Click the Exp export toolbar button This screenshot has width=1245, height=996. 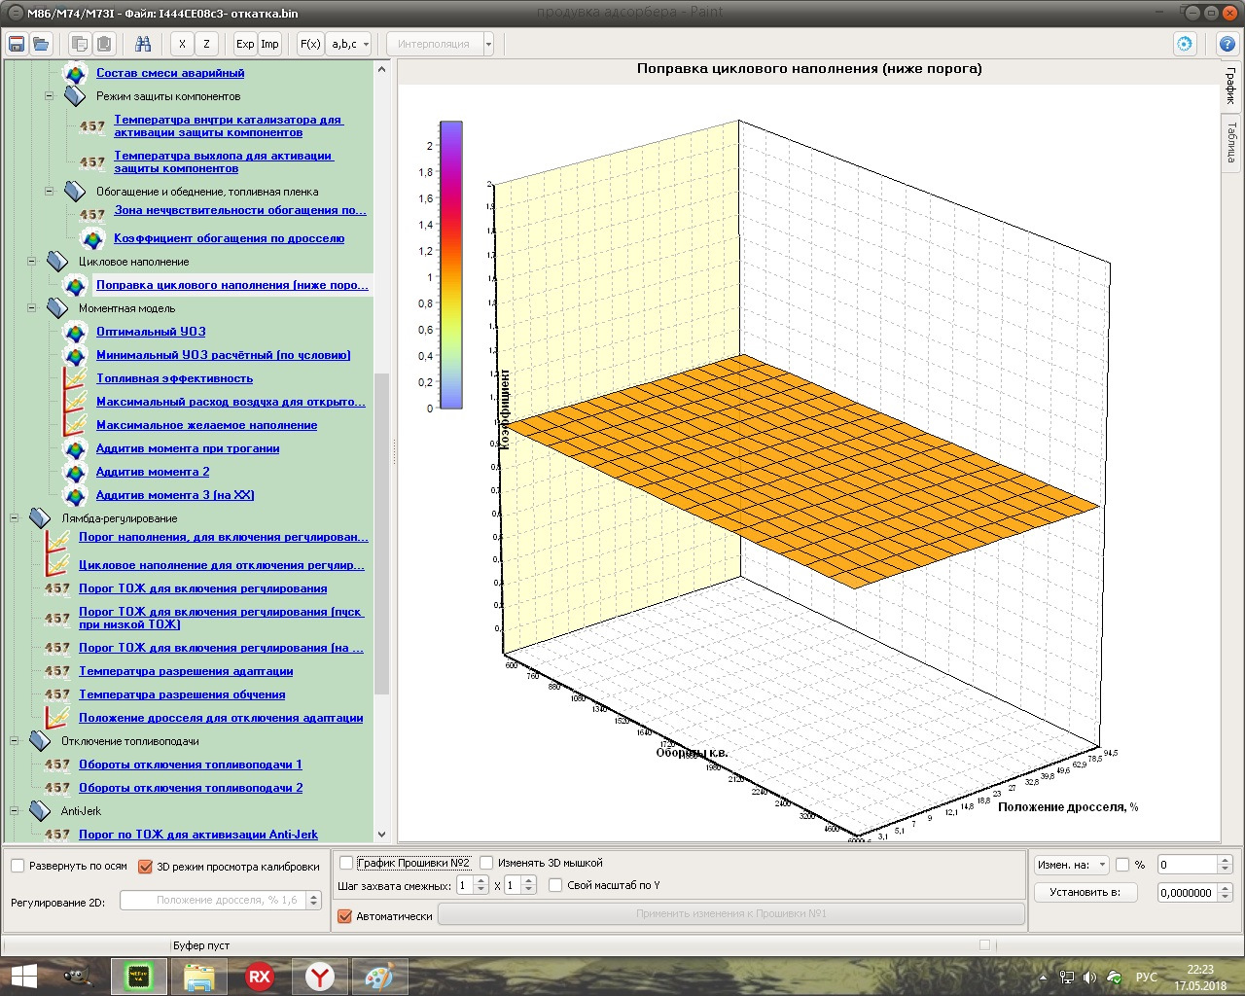click(245, 44)
